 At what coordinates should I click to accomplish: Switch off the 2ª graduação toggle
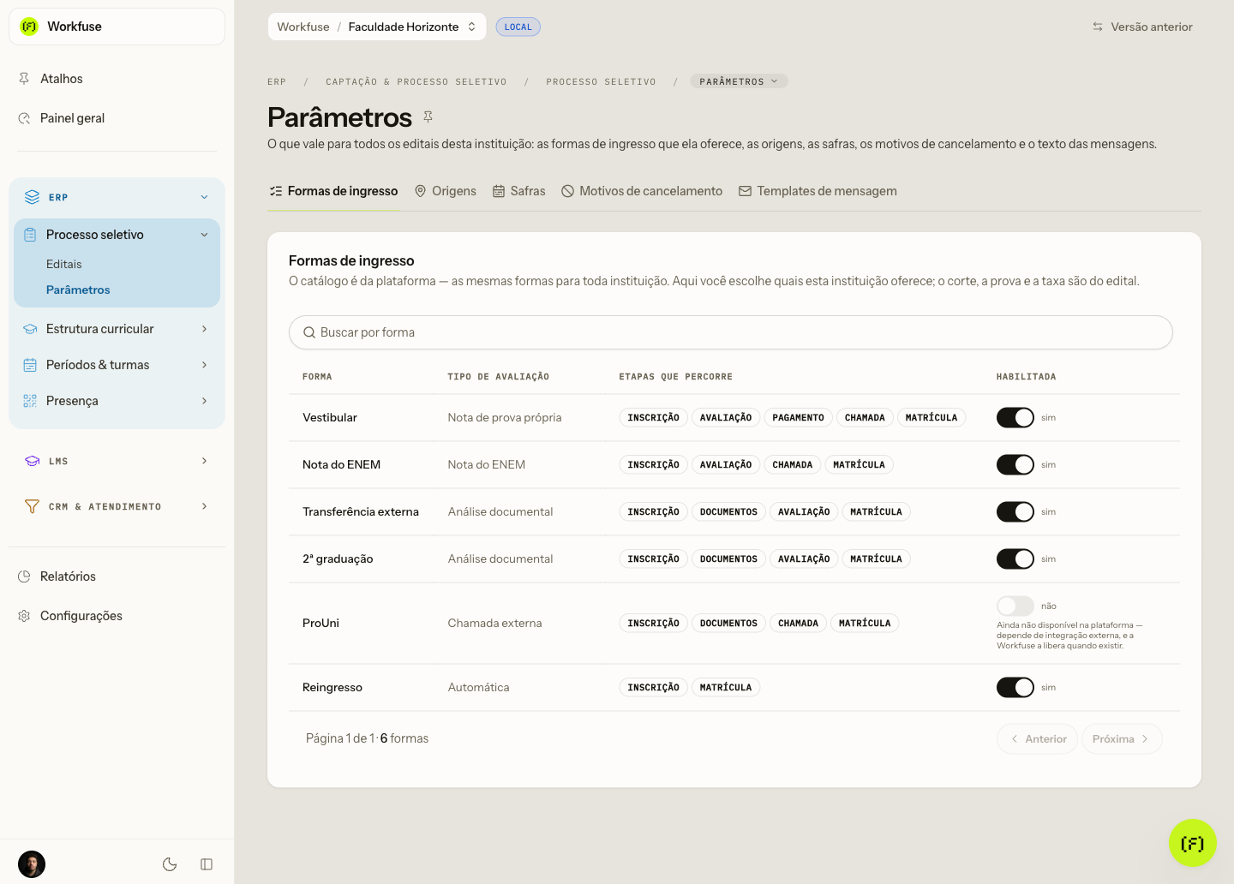pyautogui.click(x=1015, y=559)
